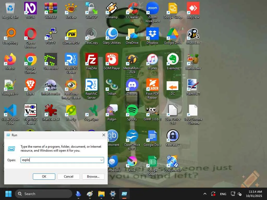Click the Run app taskbar button
The image size is (267, 200).
124,194
